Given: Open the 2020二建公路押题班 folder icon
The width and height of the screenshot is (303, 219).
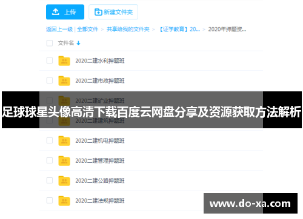Looking at the screenshot, I should click(x=64, y=180).
